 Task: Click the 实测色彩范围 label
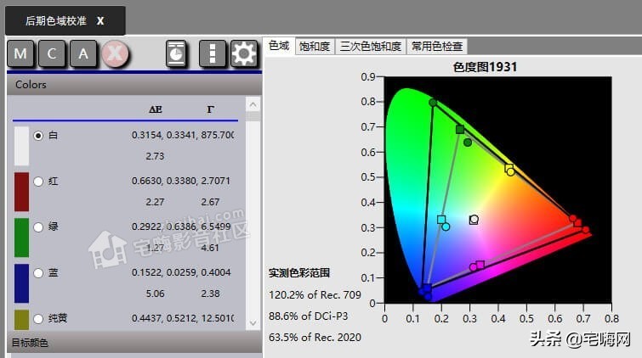click(x=299, y=273)
